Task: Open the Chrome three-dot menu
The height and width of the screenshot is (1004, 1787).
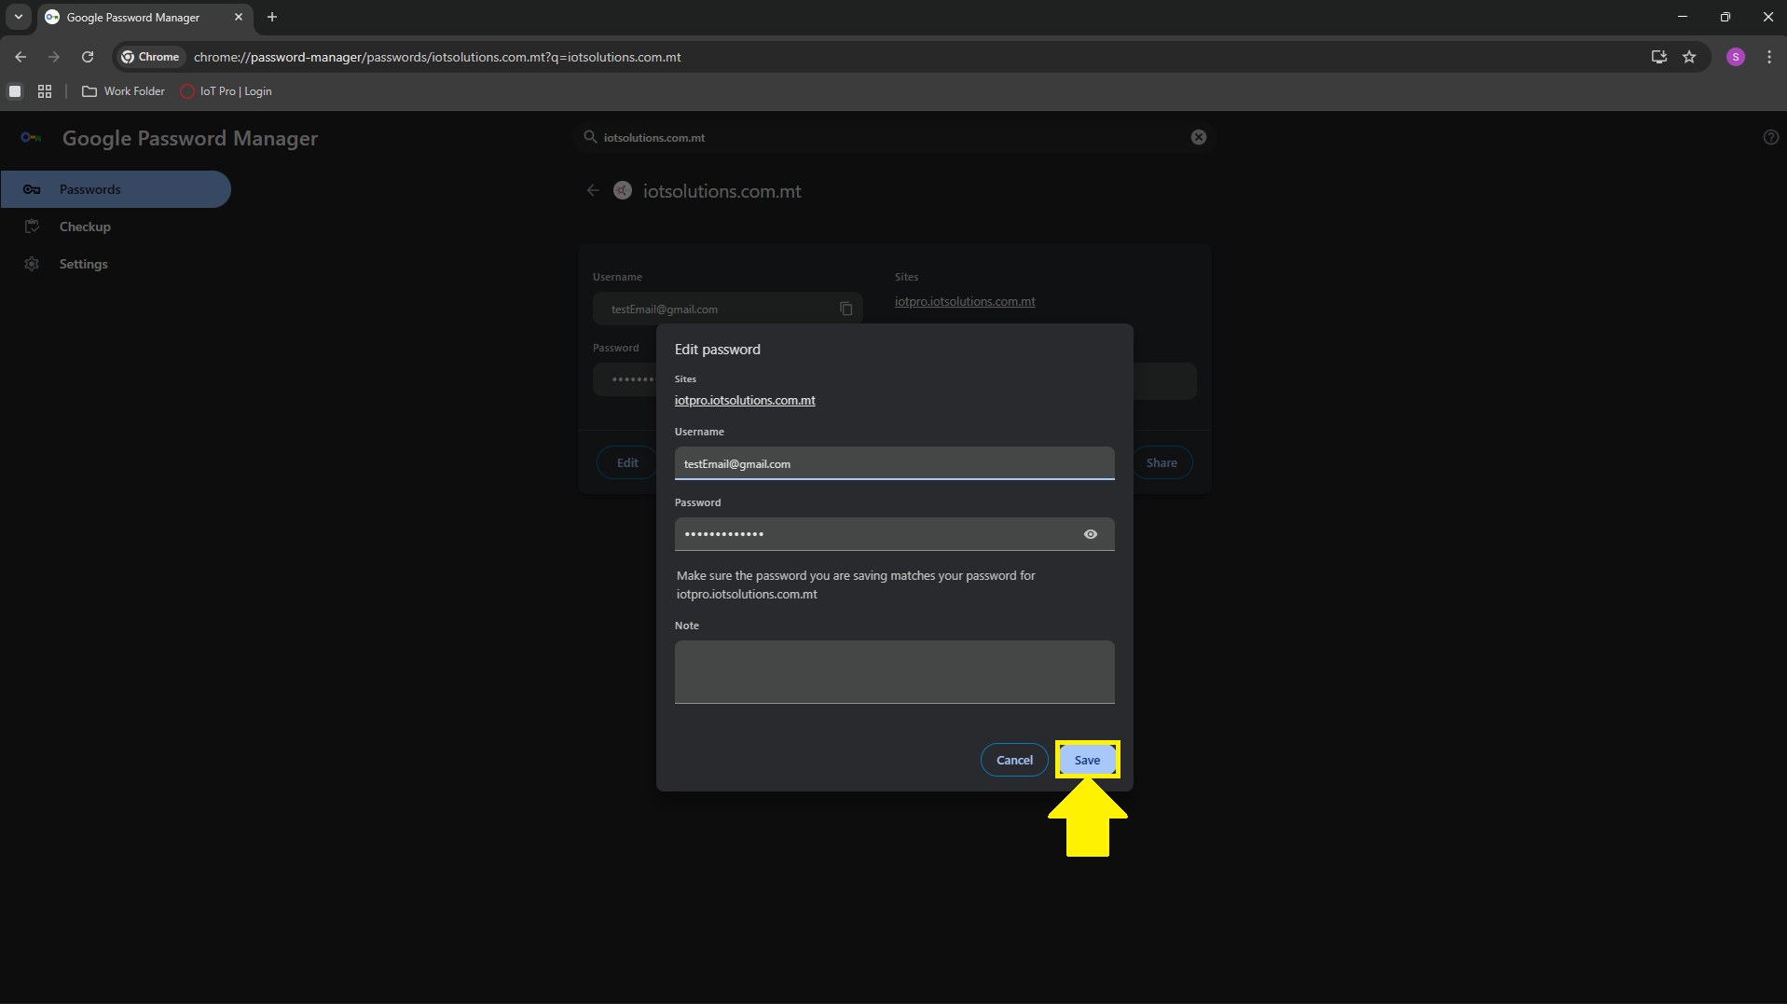Action: 1769,57
